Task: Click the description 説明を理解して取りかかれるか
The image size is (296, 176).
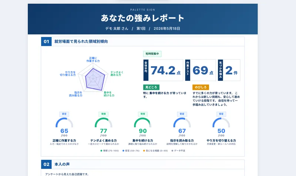Action: point(182,144)
